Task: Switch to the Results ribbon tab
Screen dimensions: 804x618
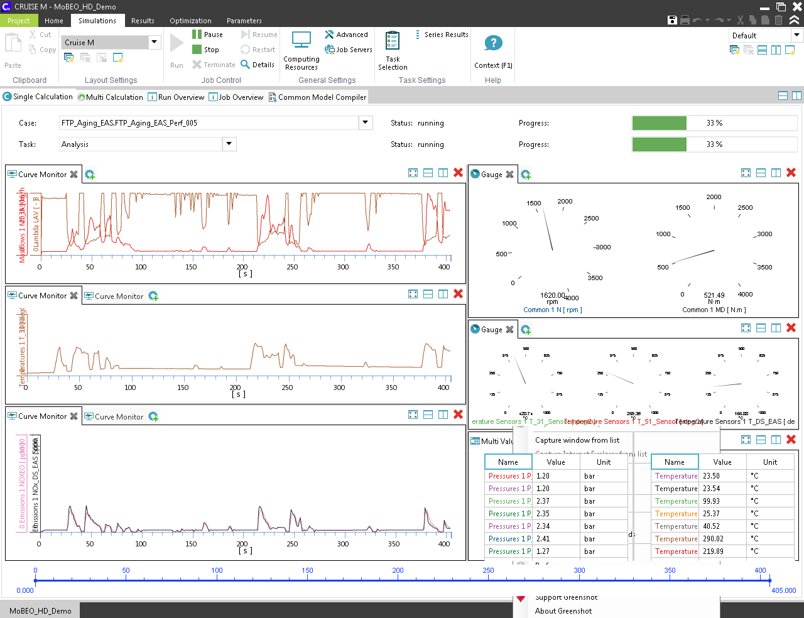Action: (x=143, y=21)
